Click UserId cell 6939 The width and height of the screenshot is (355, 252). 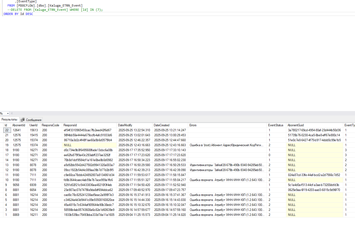(x=34, y=185)
